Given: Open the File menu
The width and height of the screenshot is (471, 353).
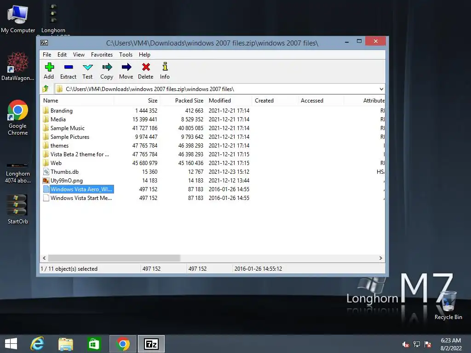Looking at the screenshot, I should coord(47,55).
